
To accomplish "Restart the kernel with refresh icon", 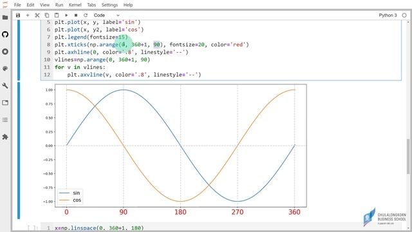I will 86,15.
